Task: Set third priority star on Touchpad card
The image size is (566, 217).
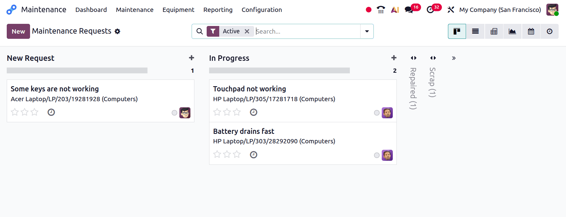Action: click(x=237, y=112)
